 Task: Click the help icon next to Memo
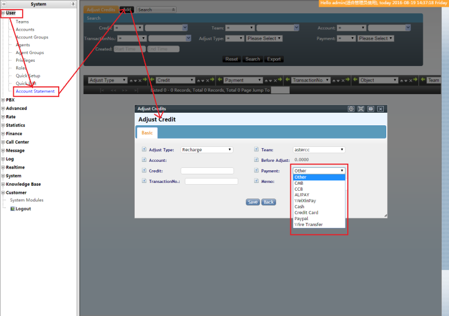tap(257, 181)
